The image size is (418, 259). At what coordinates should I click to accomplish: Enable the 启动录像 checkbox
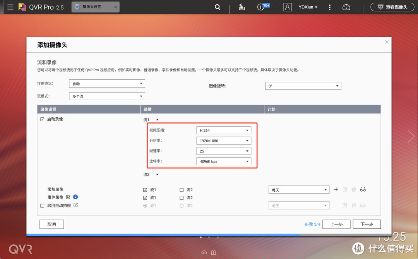point(42,119)
